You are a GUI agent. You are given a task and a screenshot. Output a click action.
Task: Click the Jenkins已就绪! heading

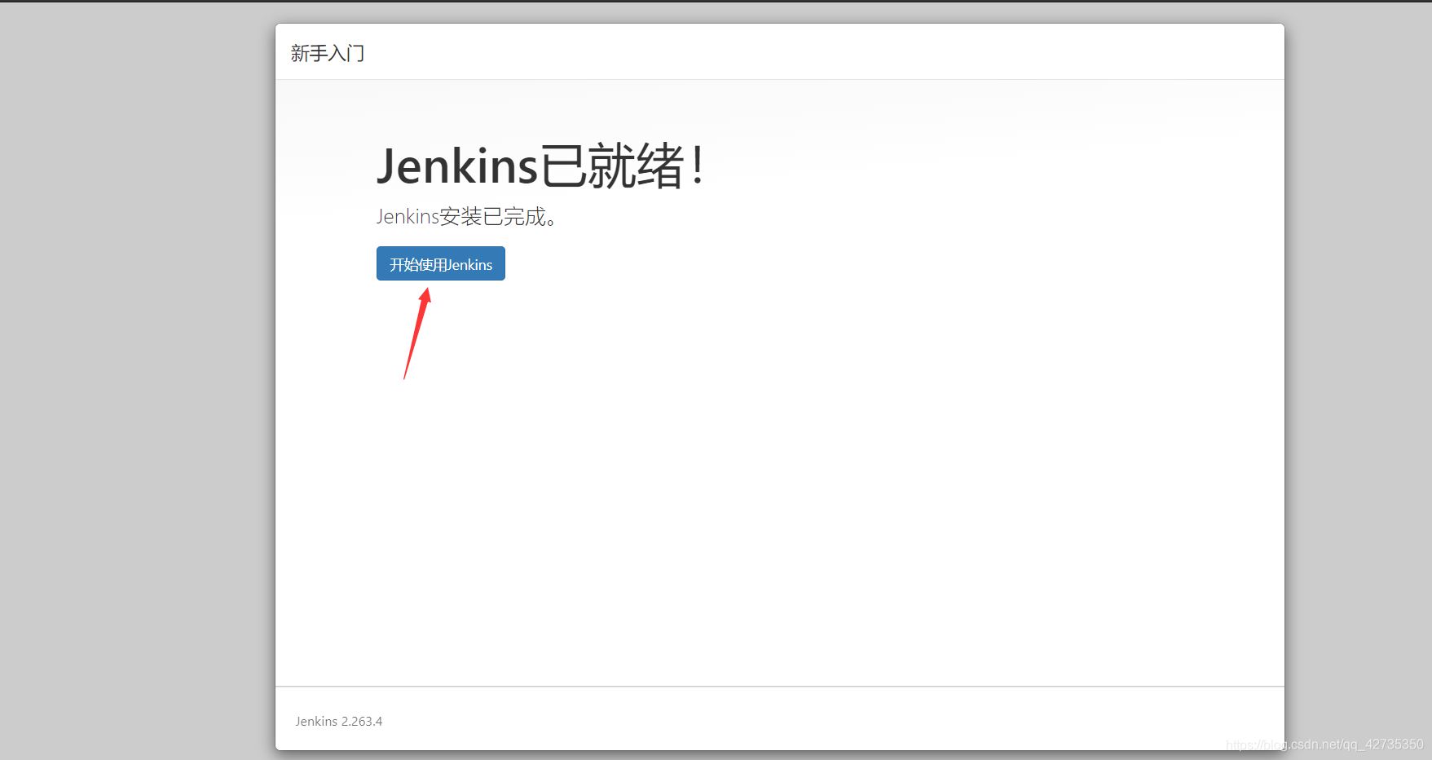[540, 166]
